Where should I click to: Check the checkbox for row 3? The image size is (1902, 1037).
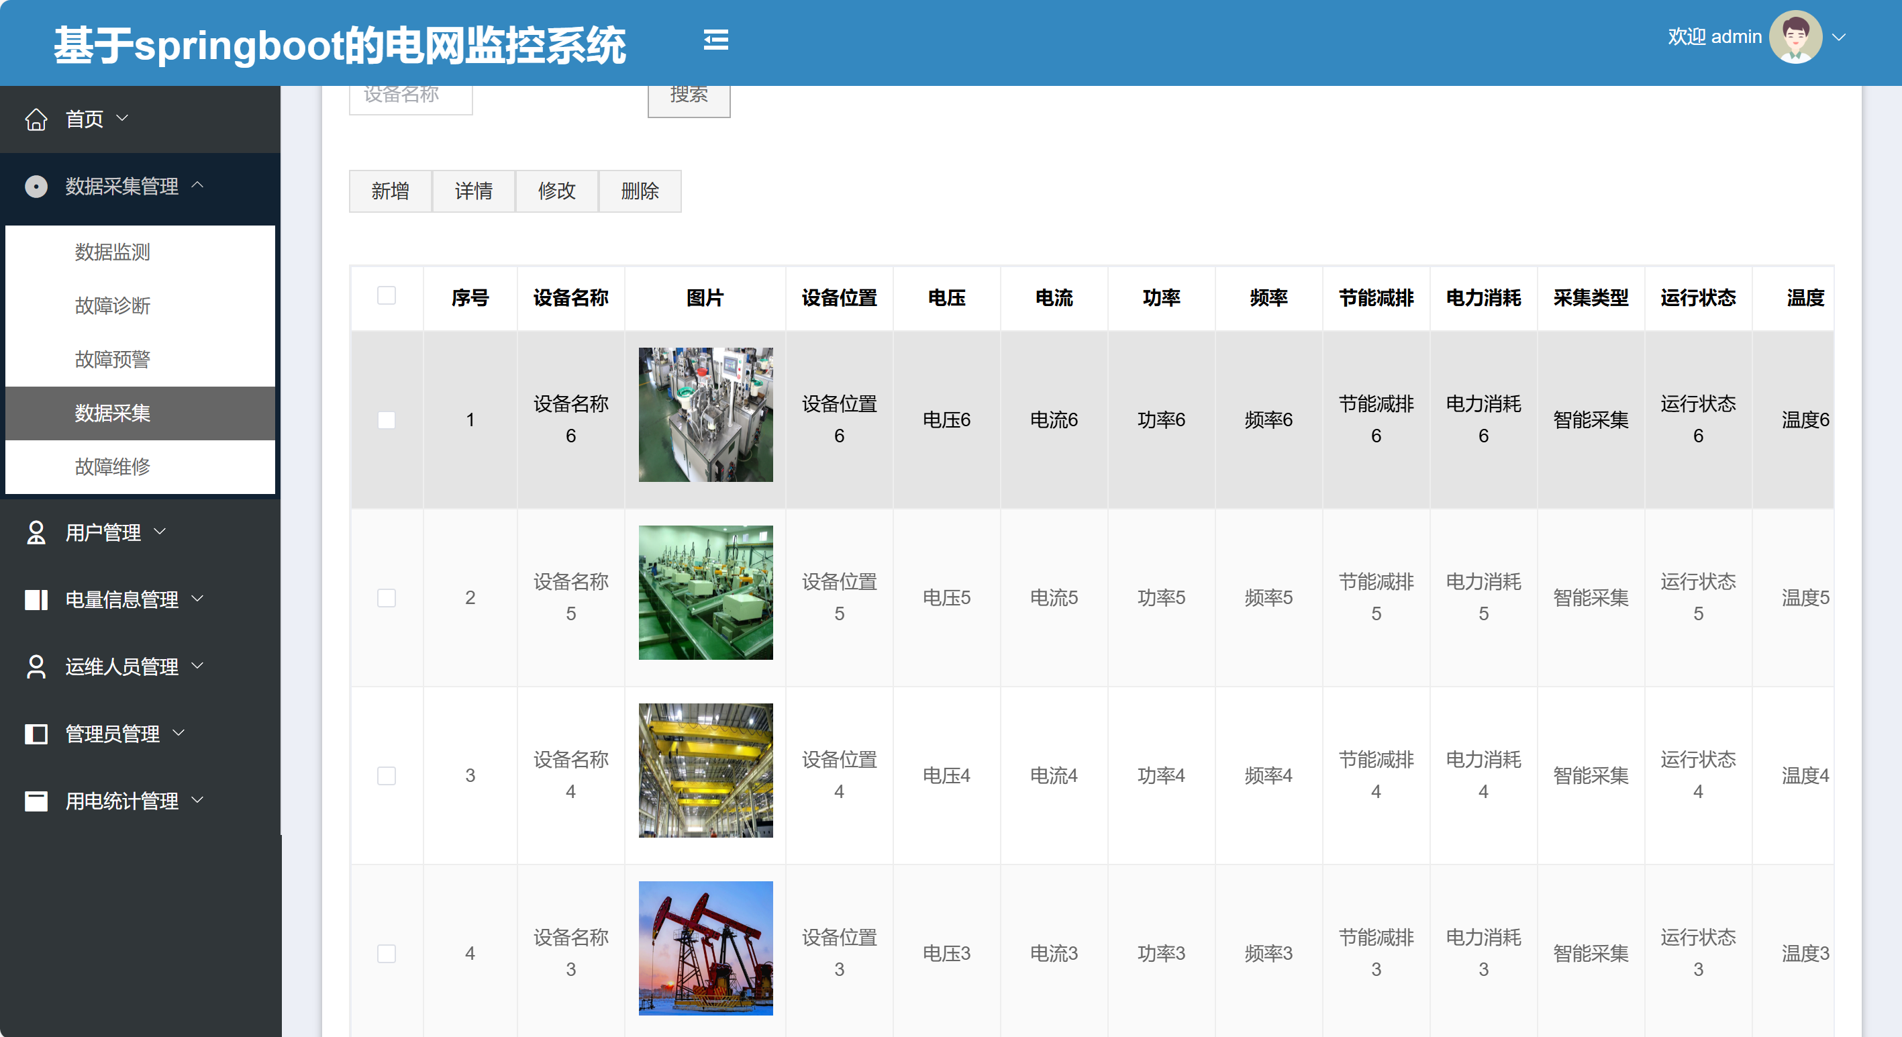pyautogui.click(x=386, y=775)
